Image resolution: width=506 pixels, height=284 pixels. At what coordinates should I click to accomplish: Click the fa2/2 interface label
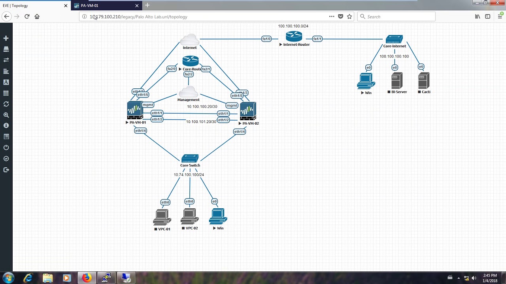pos(189,74)
